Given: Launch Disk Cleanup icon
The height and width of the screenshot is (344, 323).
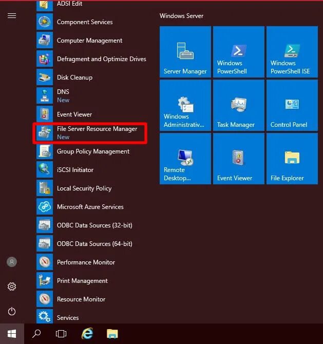Looking at the screenshot, I should click(x=45, y=77).
